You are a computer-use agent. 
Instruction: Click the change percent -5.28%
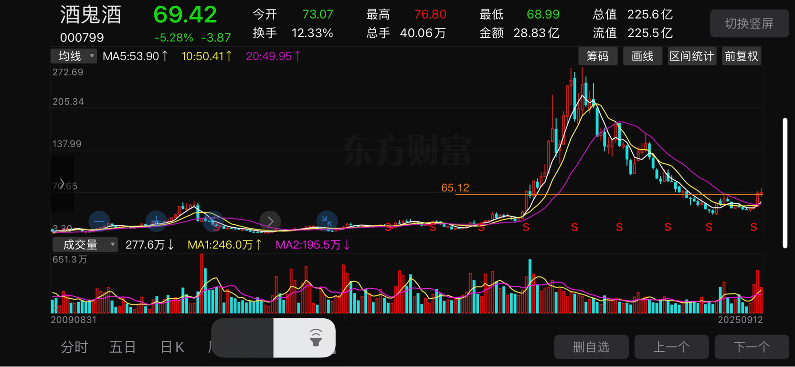point(174,37)
